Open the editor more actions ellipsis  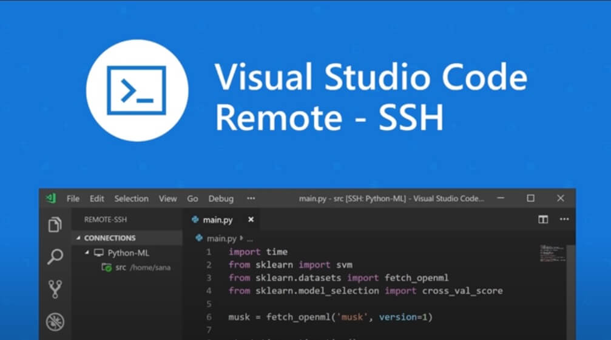[x=564, y=219]
